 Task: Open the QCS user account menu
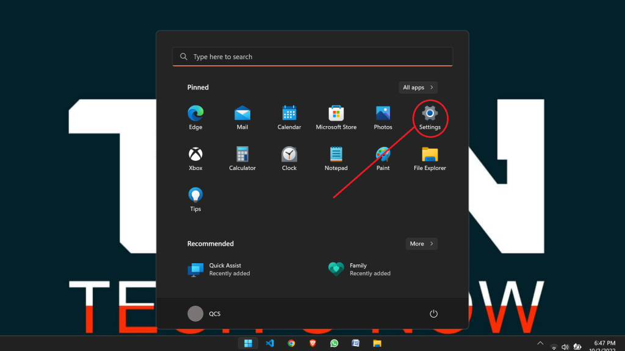click(x=204, y=314)
